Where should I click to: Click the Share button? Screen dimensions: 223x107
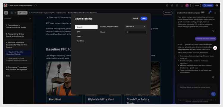click(196, 5)
